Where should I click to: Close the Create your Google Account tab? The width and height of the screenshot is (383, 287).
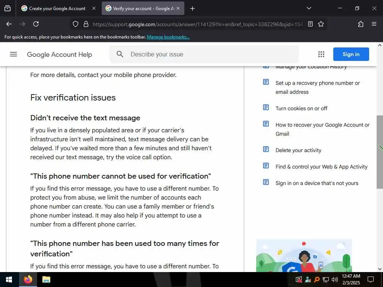click(94, 9)
